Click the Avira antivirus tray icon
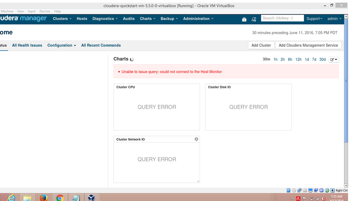The height and width of the screenshot is (201, 358). tap(298, 199)
